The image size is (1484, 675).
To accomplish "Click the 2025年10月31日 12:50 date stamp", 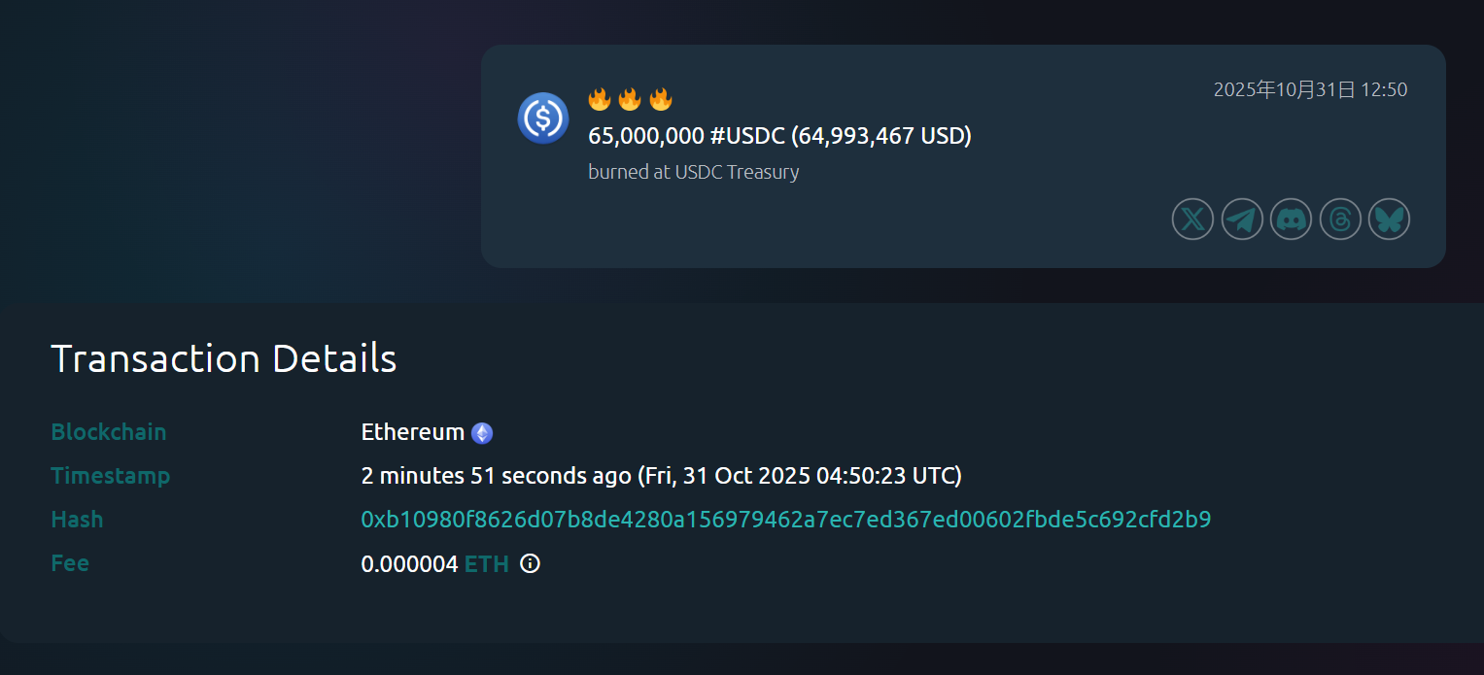I will 1310,90.
